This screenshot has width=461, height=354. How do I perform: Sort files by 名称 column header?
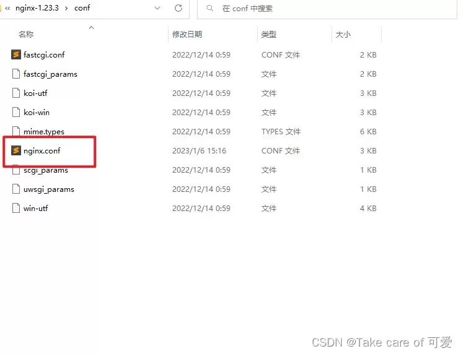point(26,34)
